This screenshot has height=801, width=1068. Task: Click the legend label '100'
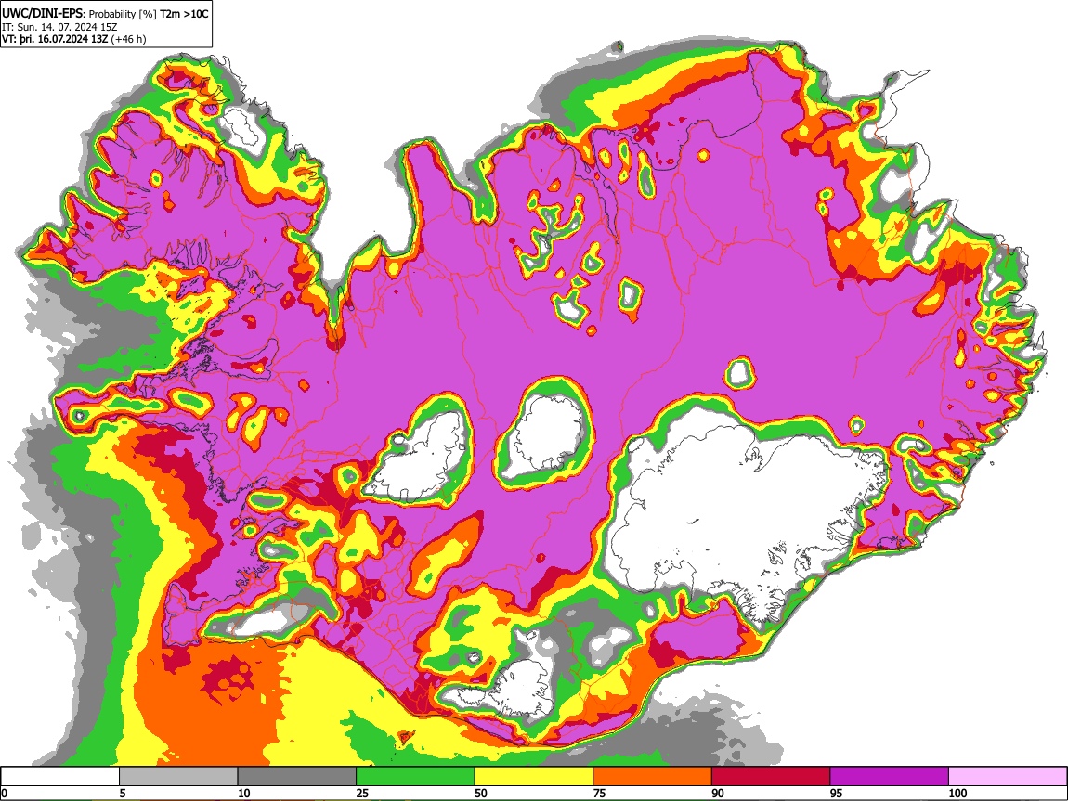pos(957,794)
